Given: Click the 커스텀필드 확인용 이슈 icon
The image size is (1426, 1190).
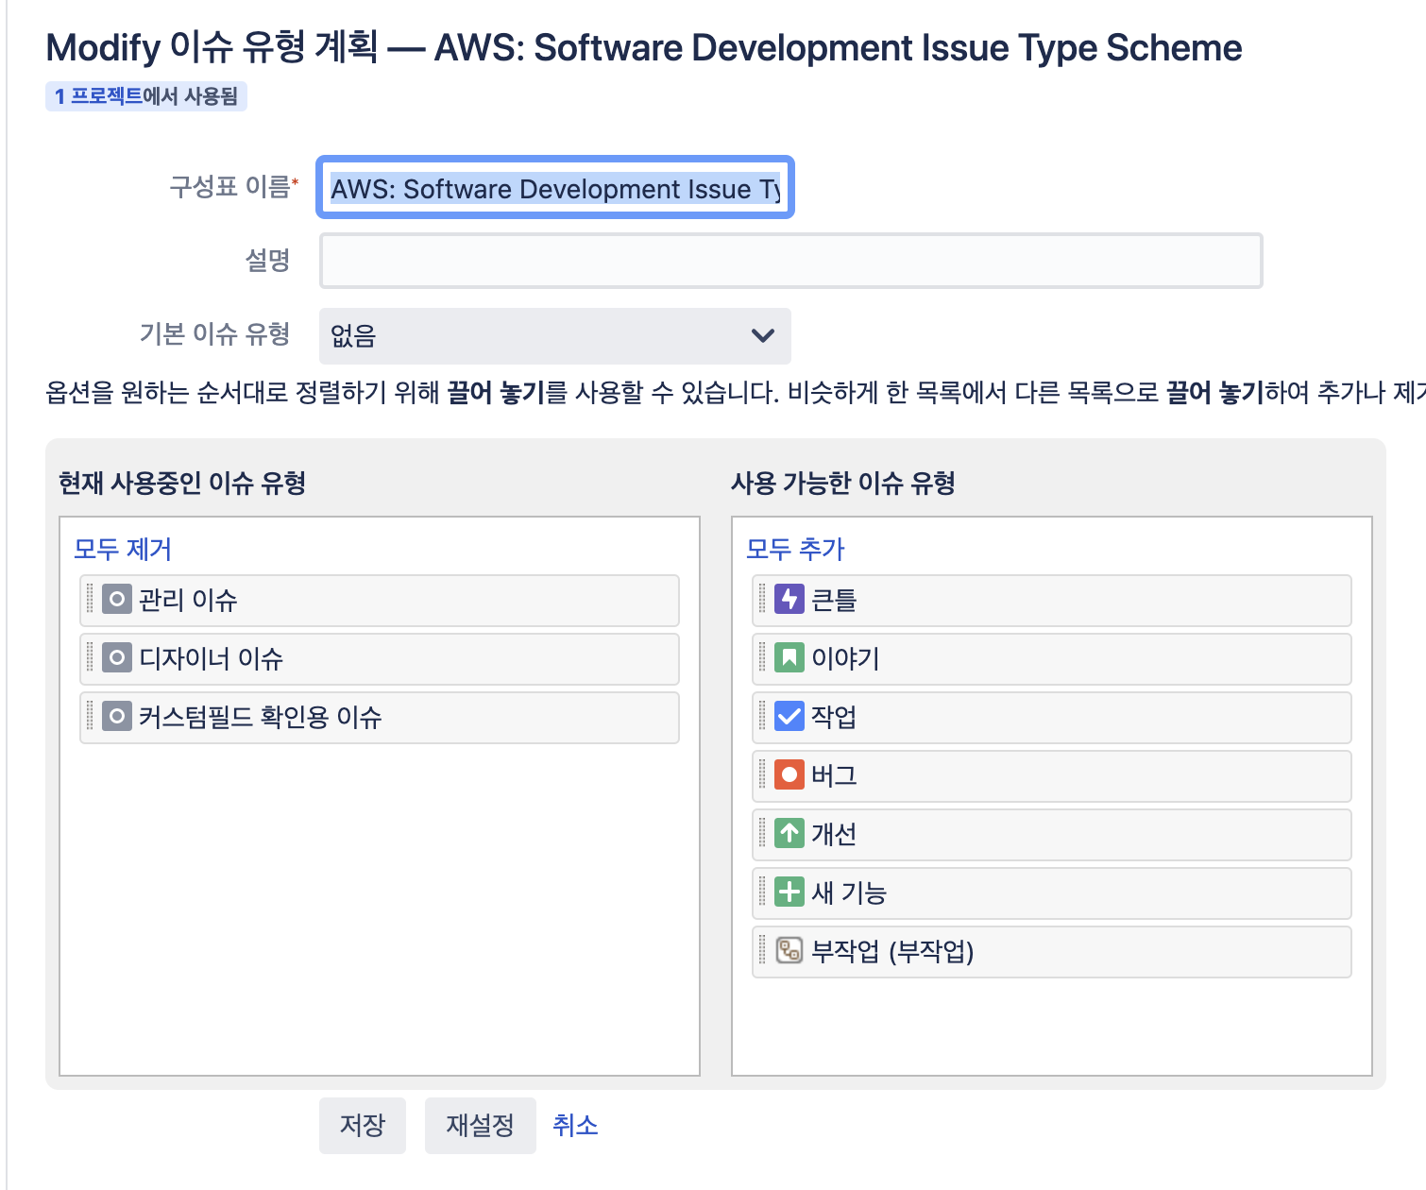Looking at the screenshot, I should (117, 716).
